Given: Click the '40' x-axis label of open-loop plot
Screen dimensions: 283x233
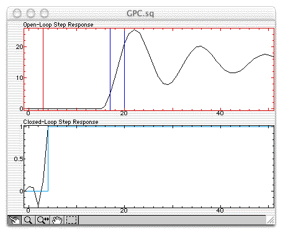Looking at the screenshot, I should tap(220, 113).
